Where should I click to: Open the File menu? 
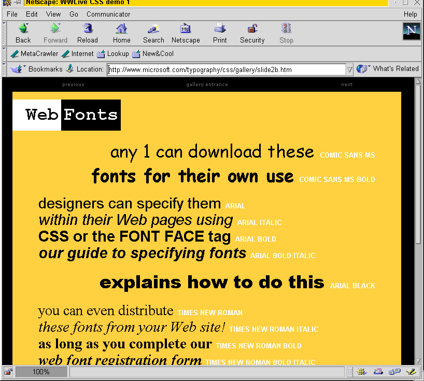pyautogui.click(x=12, y=14)
